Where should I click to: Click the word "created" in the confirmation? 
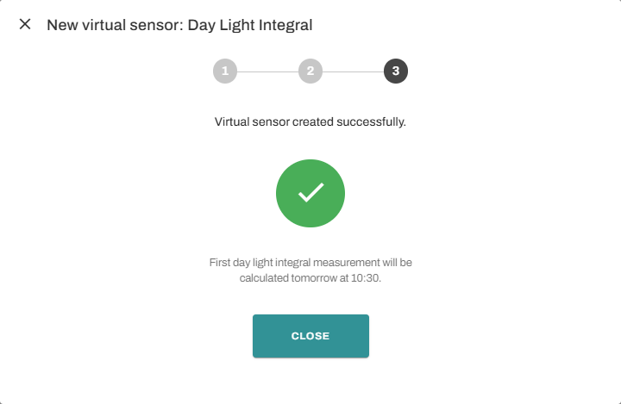[314, 122]
